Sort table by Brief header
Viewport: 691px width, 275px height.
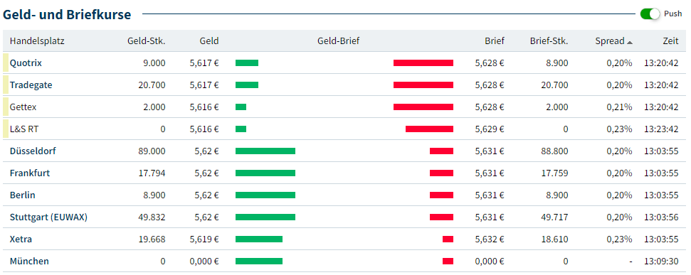(495, 41)
